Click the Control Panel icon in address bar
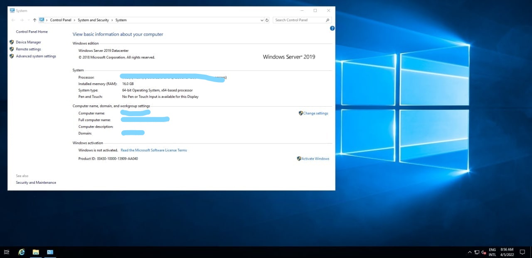 pyautogui.click(x=42, y=19)
